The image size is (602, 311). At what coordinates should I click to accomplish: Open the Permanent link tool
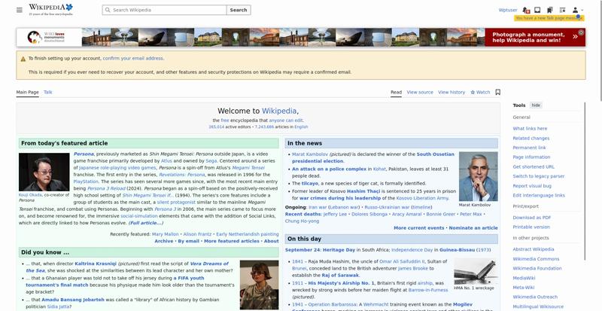[x=529, y=148]
